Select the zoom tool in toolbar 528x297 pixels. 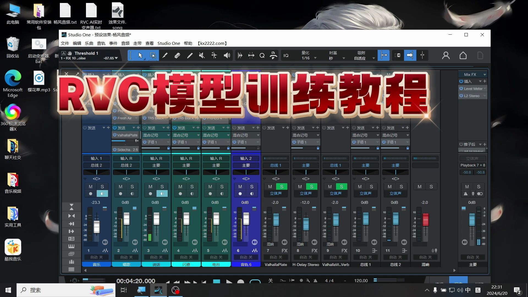point(262,55)
